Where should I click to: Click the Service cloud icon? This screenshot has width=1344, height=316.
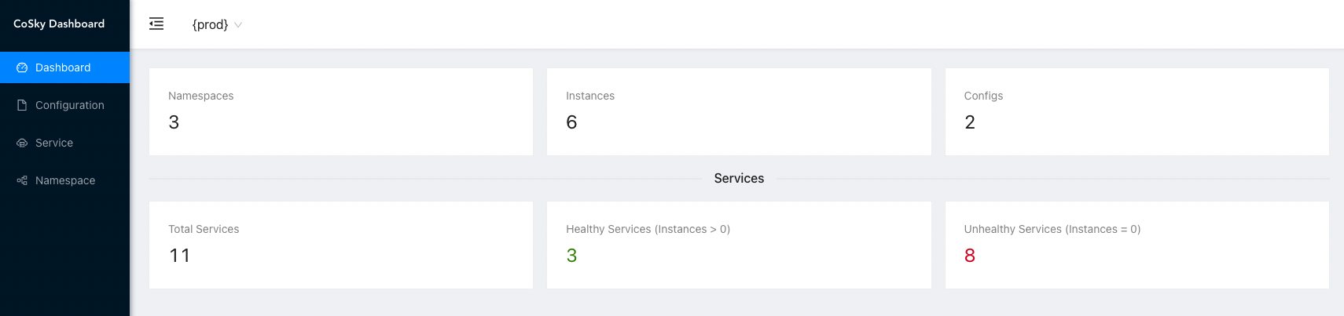pyautogui.click(x=22, y=143)
